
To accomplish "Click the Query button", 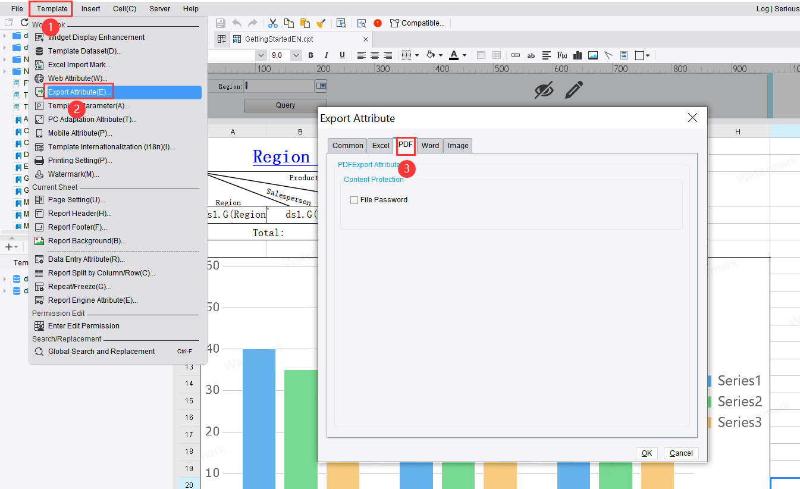I will [x=286, y=105].
